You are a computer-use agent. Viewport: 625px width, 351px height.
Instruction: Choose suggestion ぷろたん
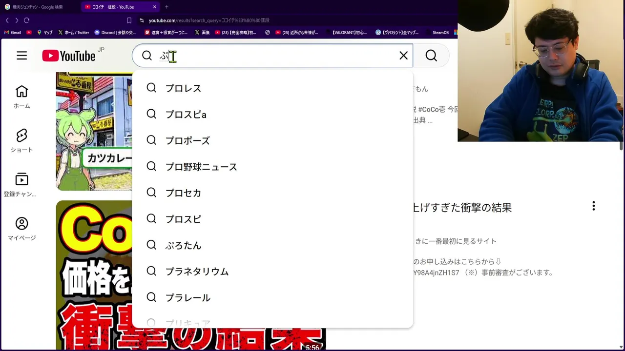(272, 245)
